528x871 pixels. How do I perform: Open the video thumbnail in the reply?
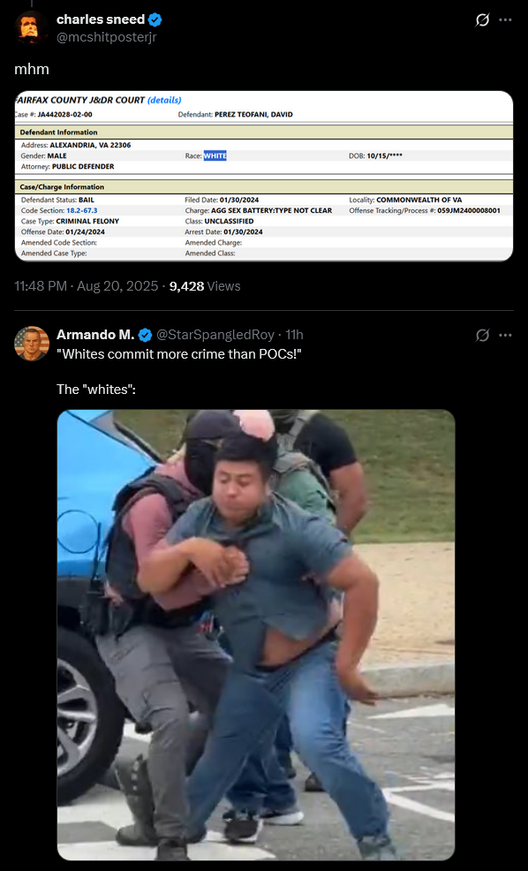click(256, 635)
